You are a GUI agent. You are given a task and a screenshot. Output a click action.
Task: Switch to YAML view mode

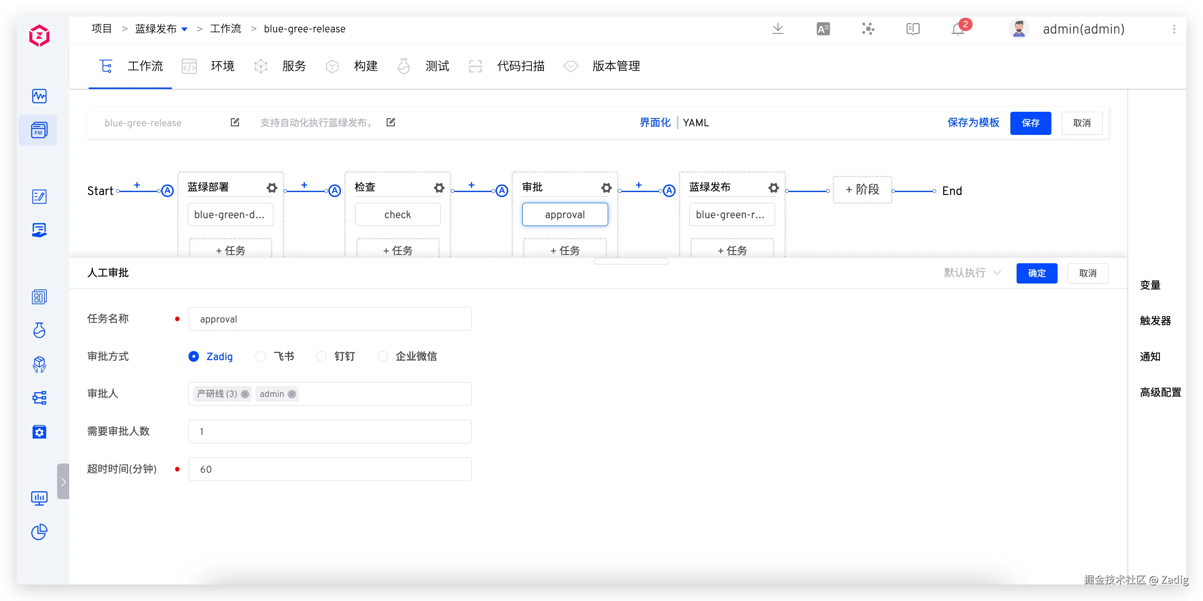(696, 123)
